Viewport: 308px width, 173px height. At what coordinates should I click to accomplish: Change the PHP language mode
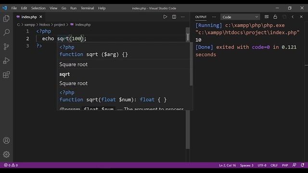click(x=285, y=165)
